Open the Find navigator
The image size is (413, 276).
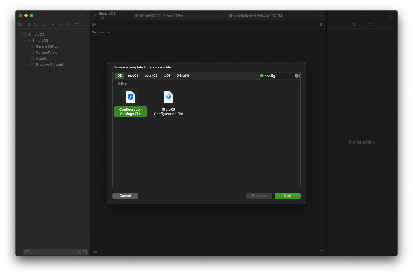click(x=44, y=25)
